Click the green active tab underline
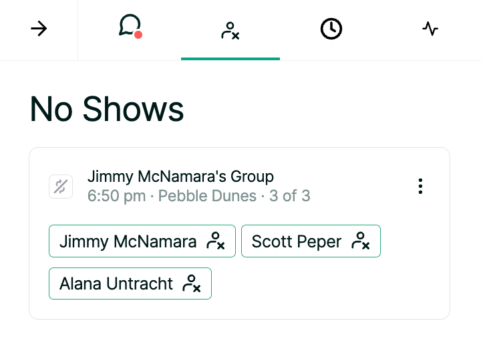Viewport: 481px width, 337px height. pyautogui.click(x=230, y=58)
